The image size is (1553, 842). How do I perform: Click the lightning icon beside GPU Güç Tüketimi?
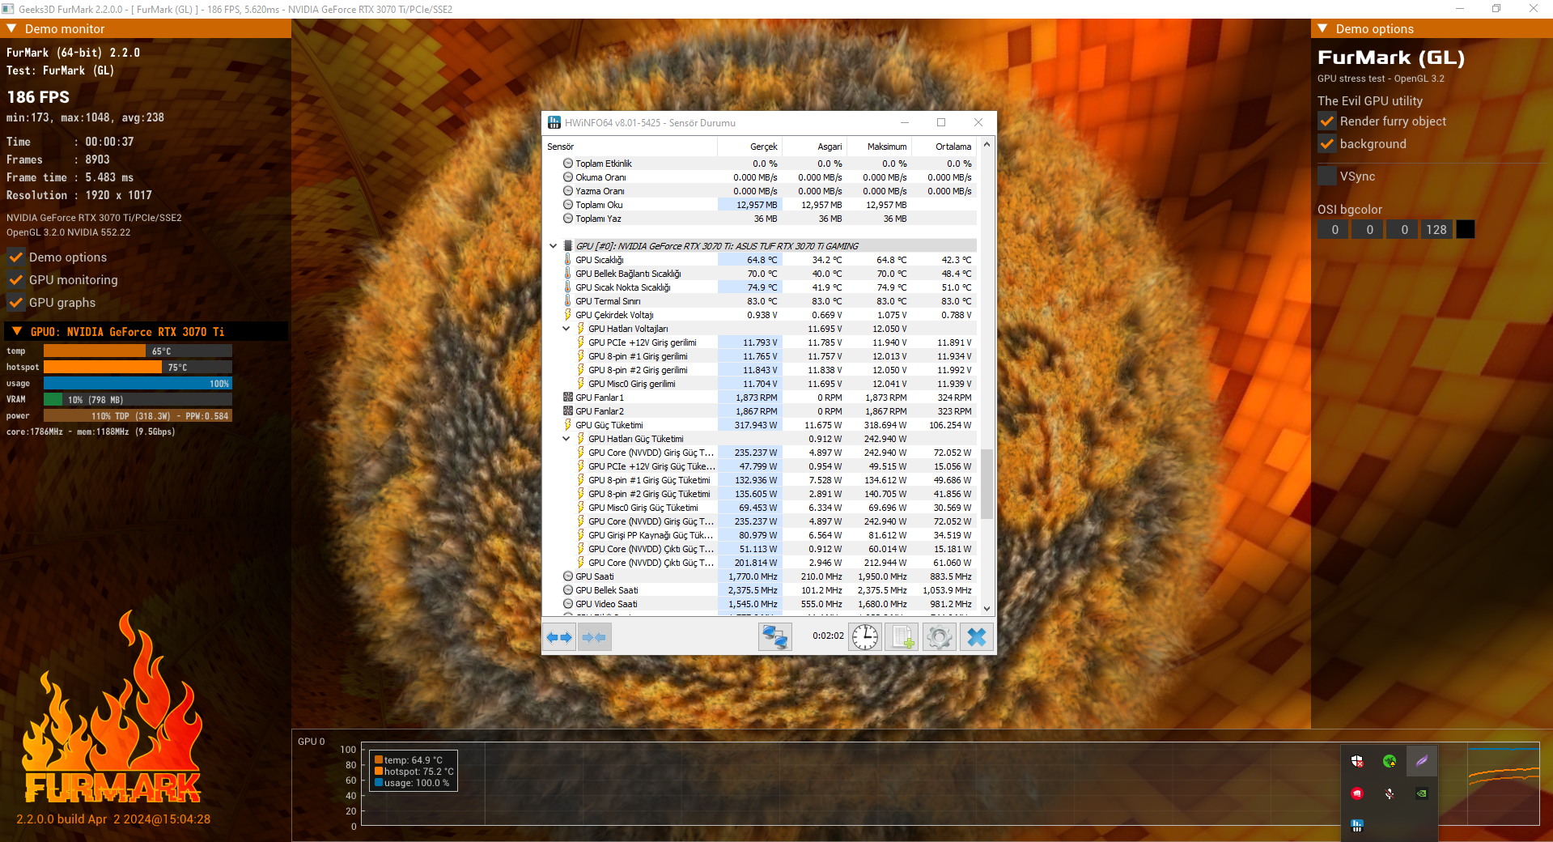[567, 425]
